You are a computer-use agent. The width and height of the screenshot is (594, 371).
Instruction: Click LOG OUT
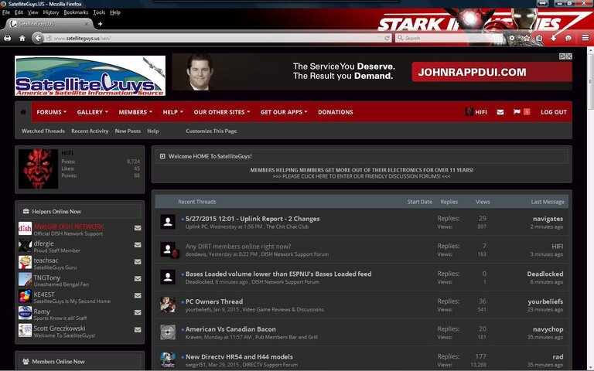pyautogui.click(x=554, y=112)
